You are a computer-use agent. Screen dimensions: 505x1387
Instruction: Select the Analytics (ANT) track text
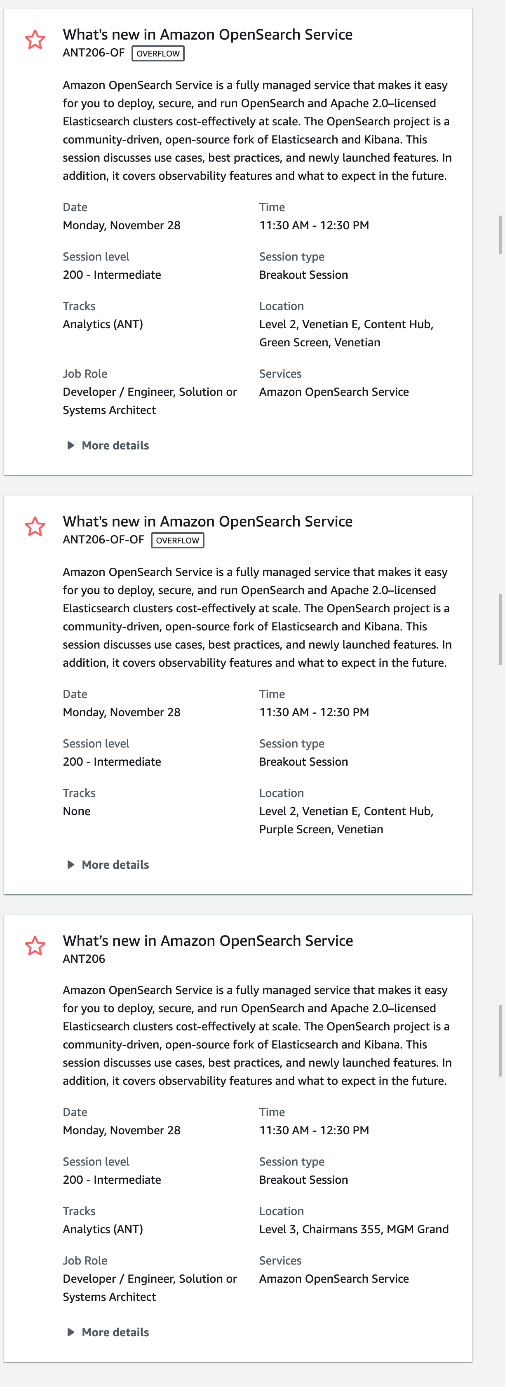click(x=102, y=324)
